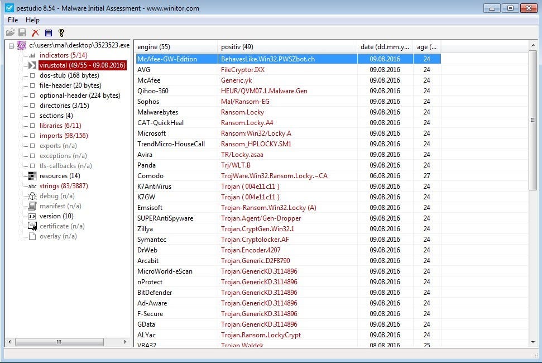The height and width of the screenshot is (363, 542).
Task: Collapse the 3523523.exe root tree node
Action: [11, 46]
